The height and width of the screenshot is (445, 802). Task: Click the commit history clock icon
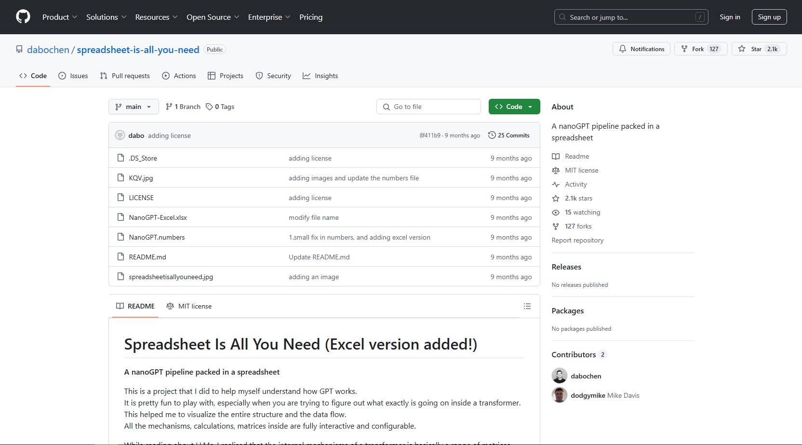[492, 135]
